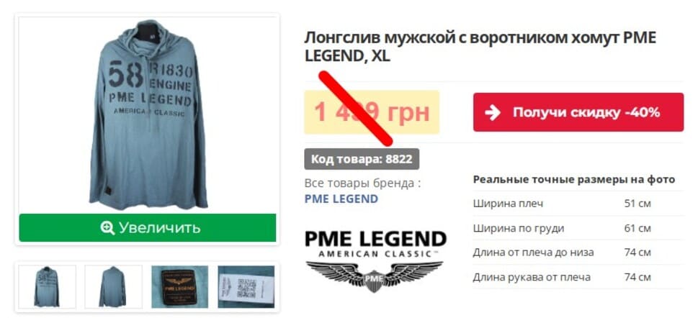Get the discount via Получи скидку -40%
This screenshot has width=698, height=318.
[x=578, y=112]
